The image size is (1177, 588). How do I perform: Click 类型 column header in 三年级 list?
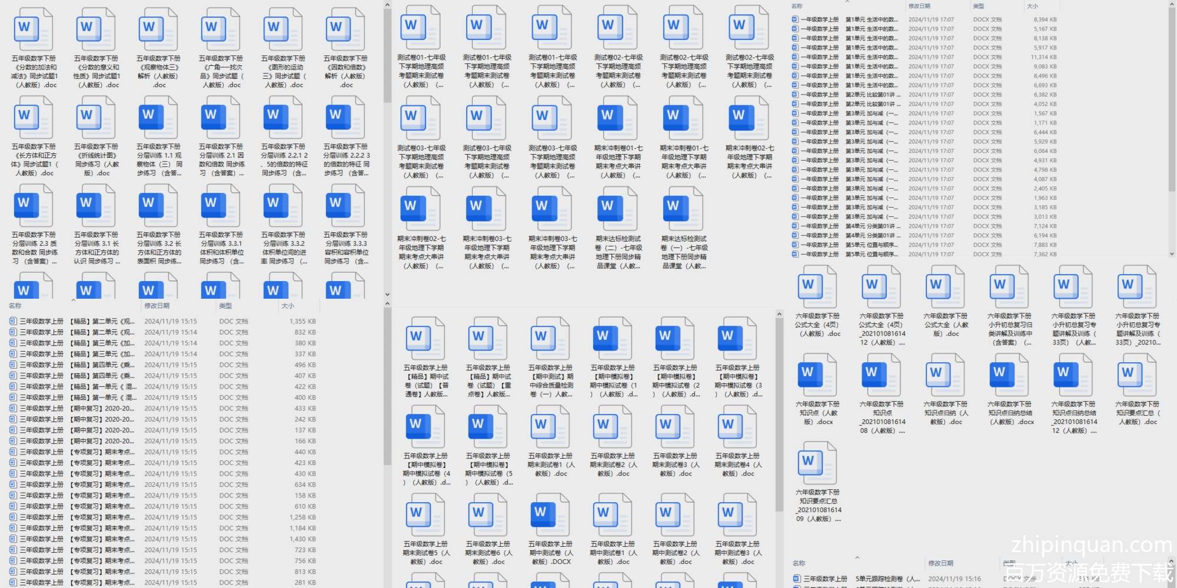click(225, 306)
